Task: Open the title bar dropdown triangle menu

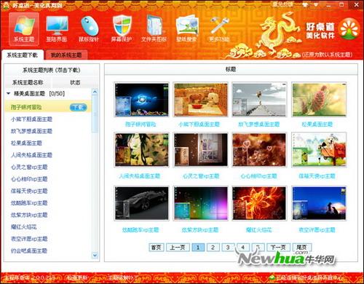Action: tap(316, 4)
